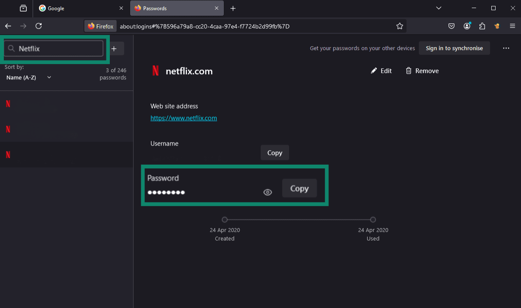This screenshot has width=521, height=308.
Task: Click the Firefox identity badge in address bar
Action: click(100, 26)
